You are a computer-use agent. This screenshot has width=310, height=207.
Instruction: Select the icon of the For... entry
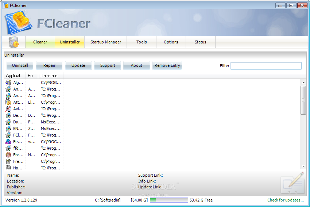(8, 155)
